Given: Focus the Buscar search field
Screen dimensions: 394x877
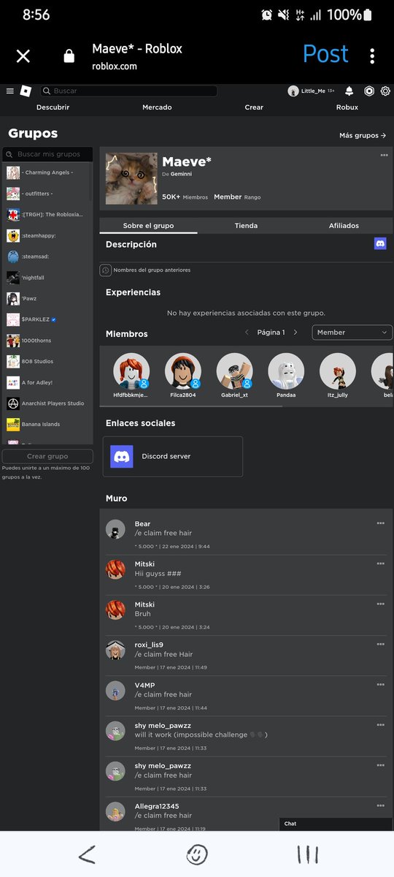Looking at the screenshot, I should coord(129,91).
